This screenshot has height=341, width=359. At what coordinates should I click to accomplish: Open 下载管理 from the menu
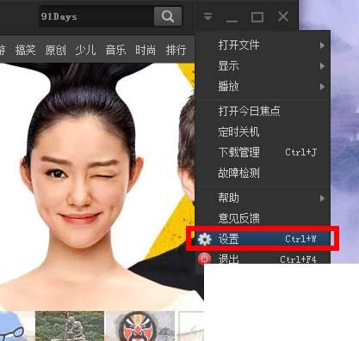(263, 152)
